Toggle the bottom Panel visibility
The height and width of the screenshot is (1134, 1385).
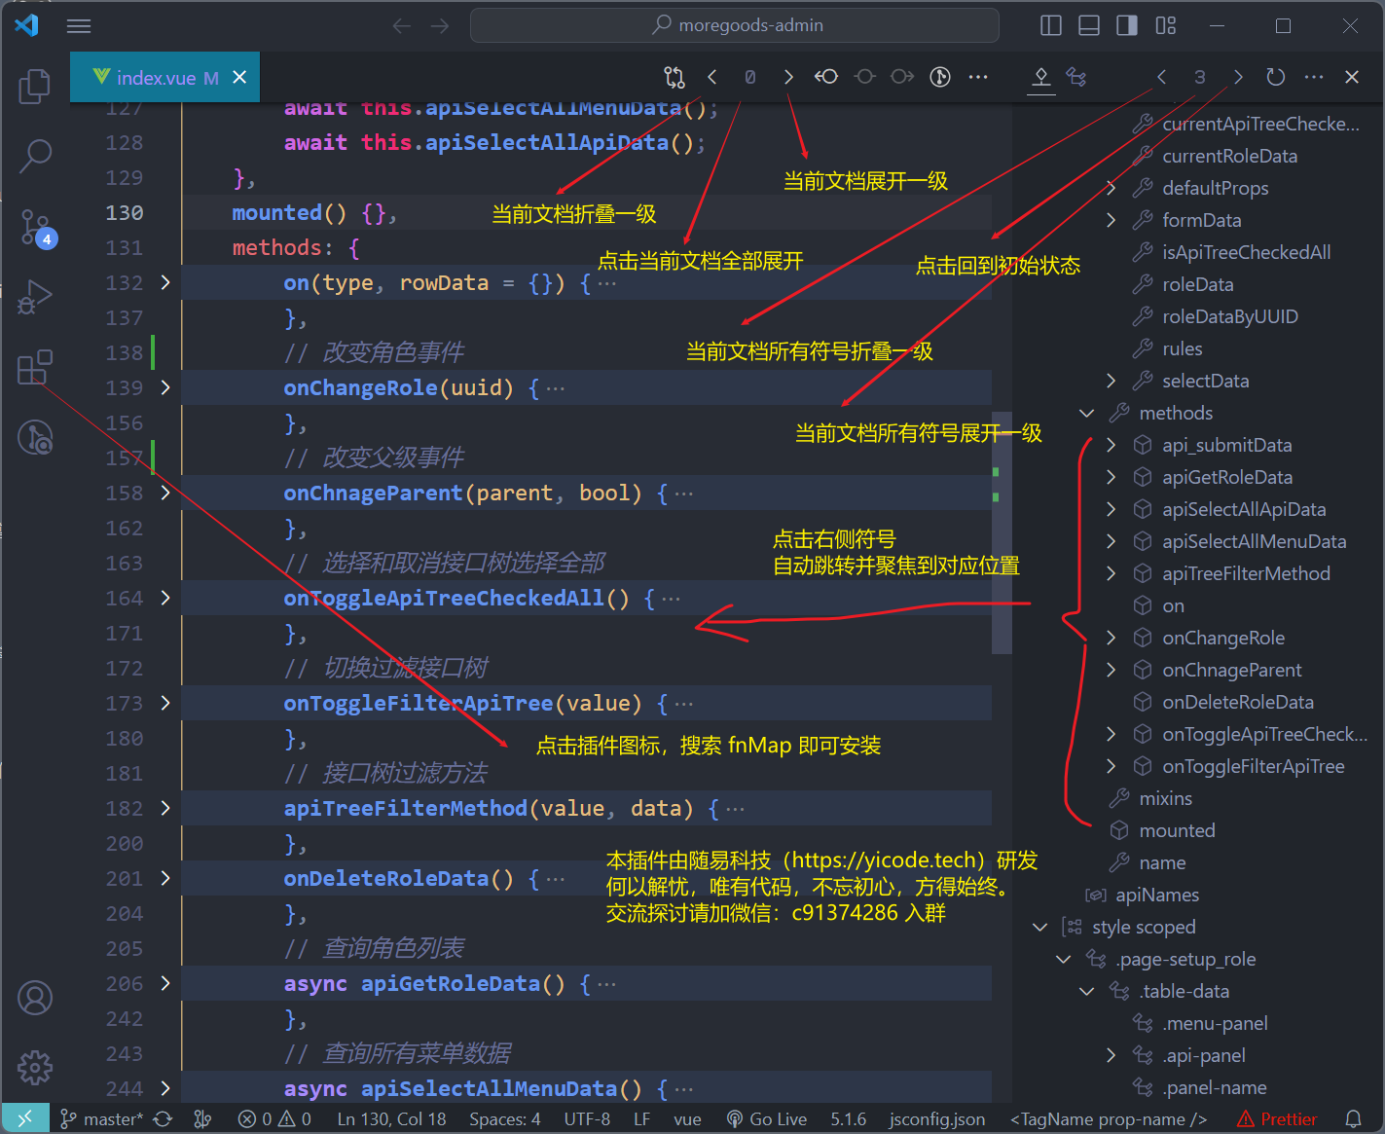pyautogui.click(x=1089, y=25)
